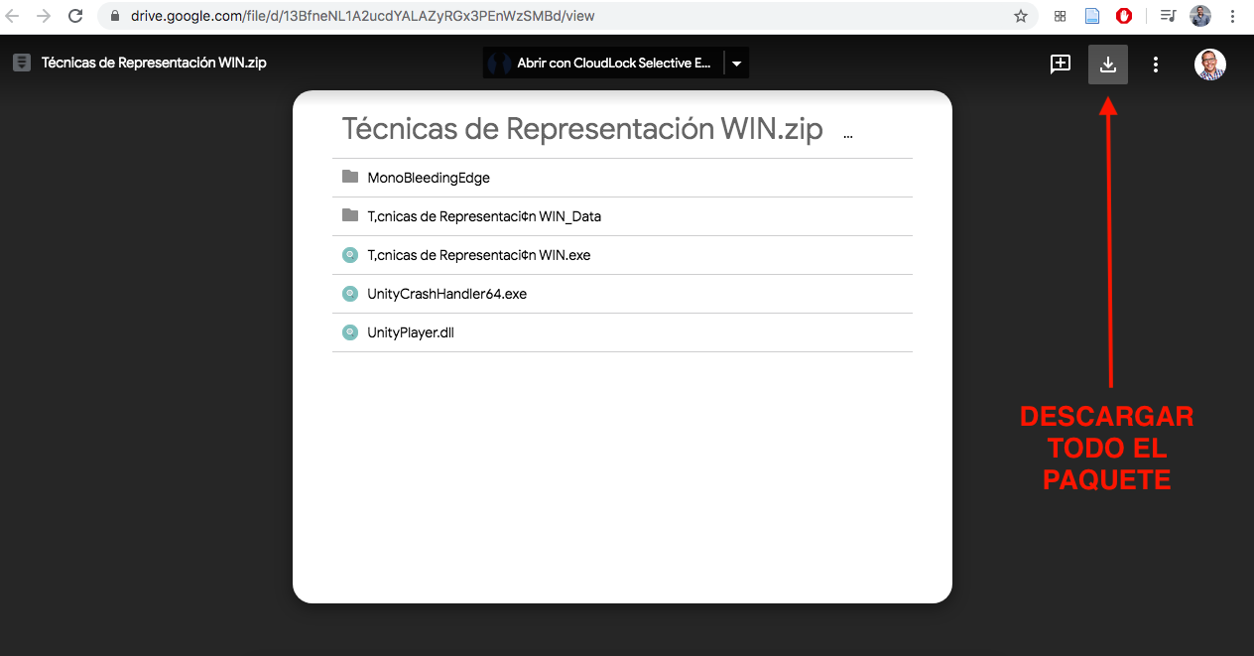
Task: Open Drive viewer more actions menu
Action: [1156, 65]
